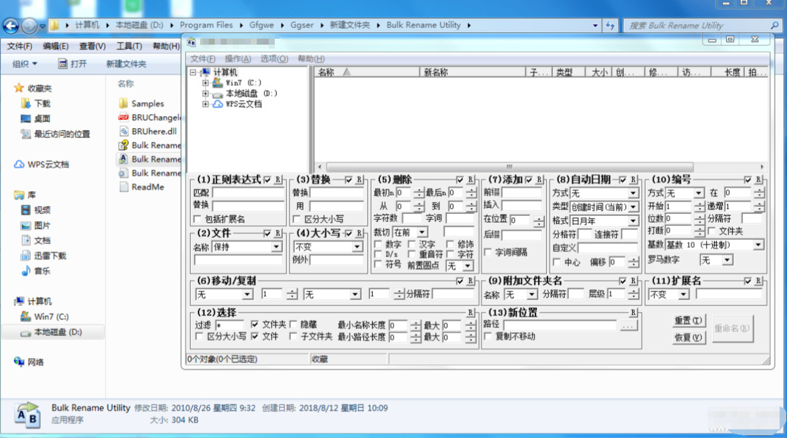Expand the 本地磁盘 (D:) node in the tree
787x438 pixels.
click(x=205, y=93)
